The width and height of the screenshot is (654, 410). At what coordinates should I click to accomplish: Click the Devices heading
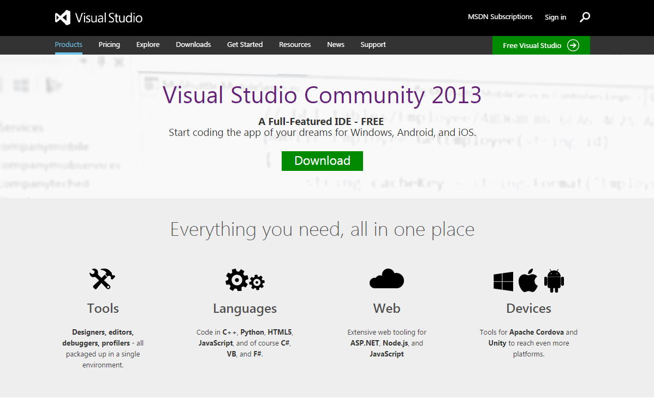528,308
